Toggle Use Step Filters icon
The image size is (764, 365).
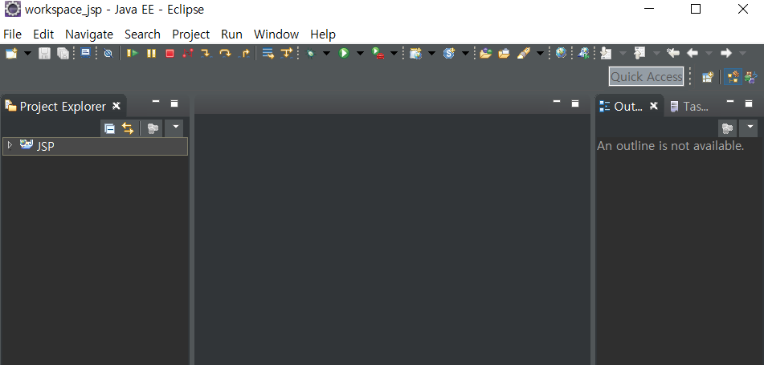[x=287, y=53]
